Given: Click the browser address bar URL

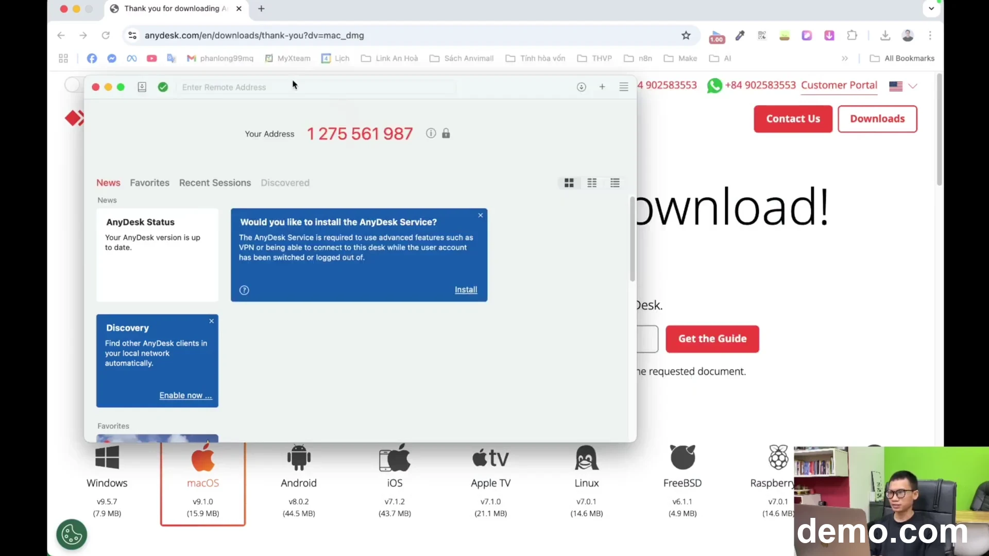Looking at the screenshot, I should (x=254, y=36).
